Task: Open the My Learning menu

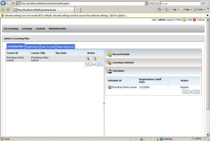Action: point(11,29)
